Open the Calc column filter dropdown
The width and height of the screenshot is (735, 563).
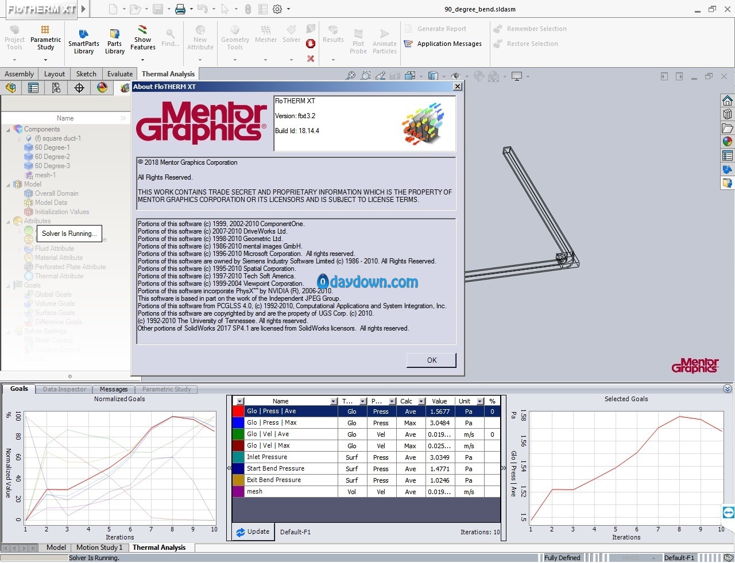(x=421, y=401)
